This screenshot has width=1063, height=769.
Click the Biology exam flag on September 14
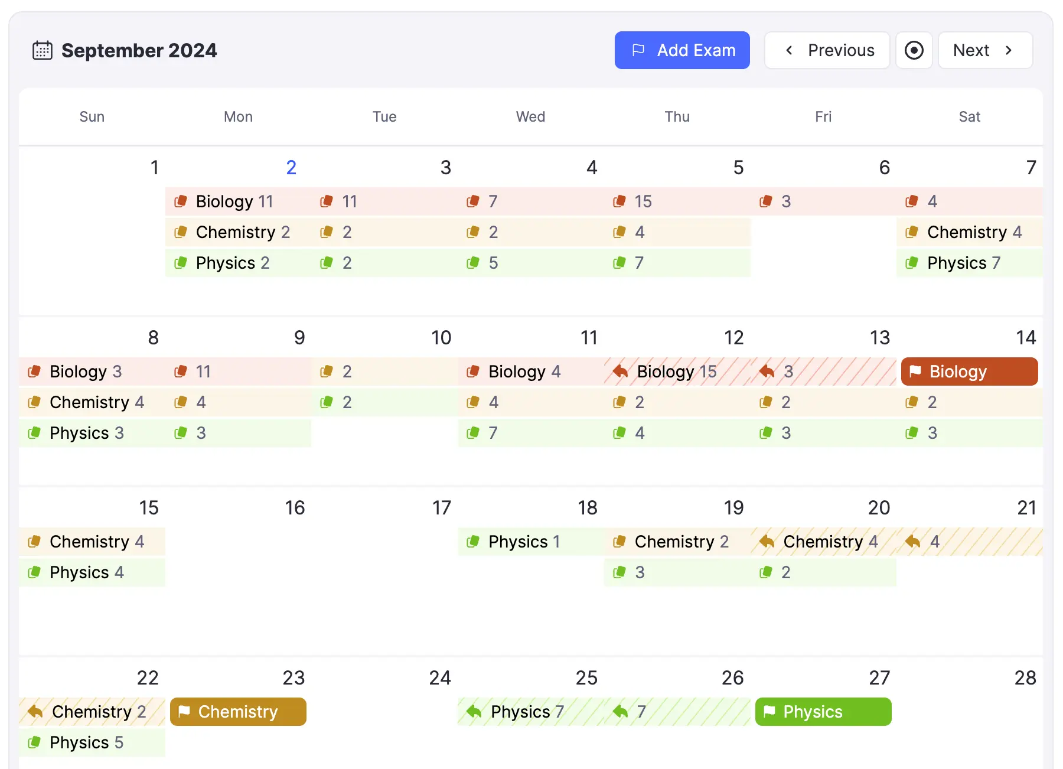(916, 372)
